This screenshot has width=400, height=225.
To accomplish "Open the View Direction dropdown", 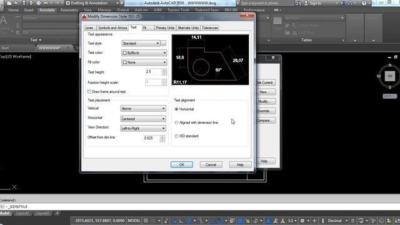I will (x=143, y=128).
